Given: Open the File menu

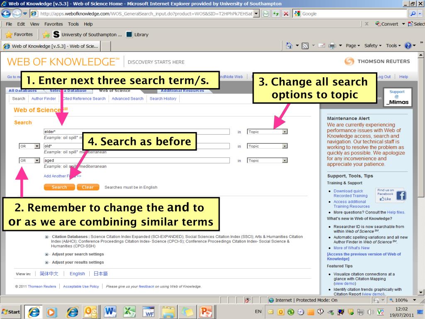Looking at the screenshot, I should tap(9, 24).
